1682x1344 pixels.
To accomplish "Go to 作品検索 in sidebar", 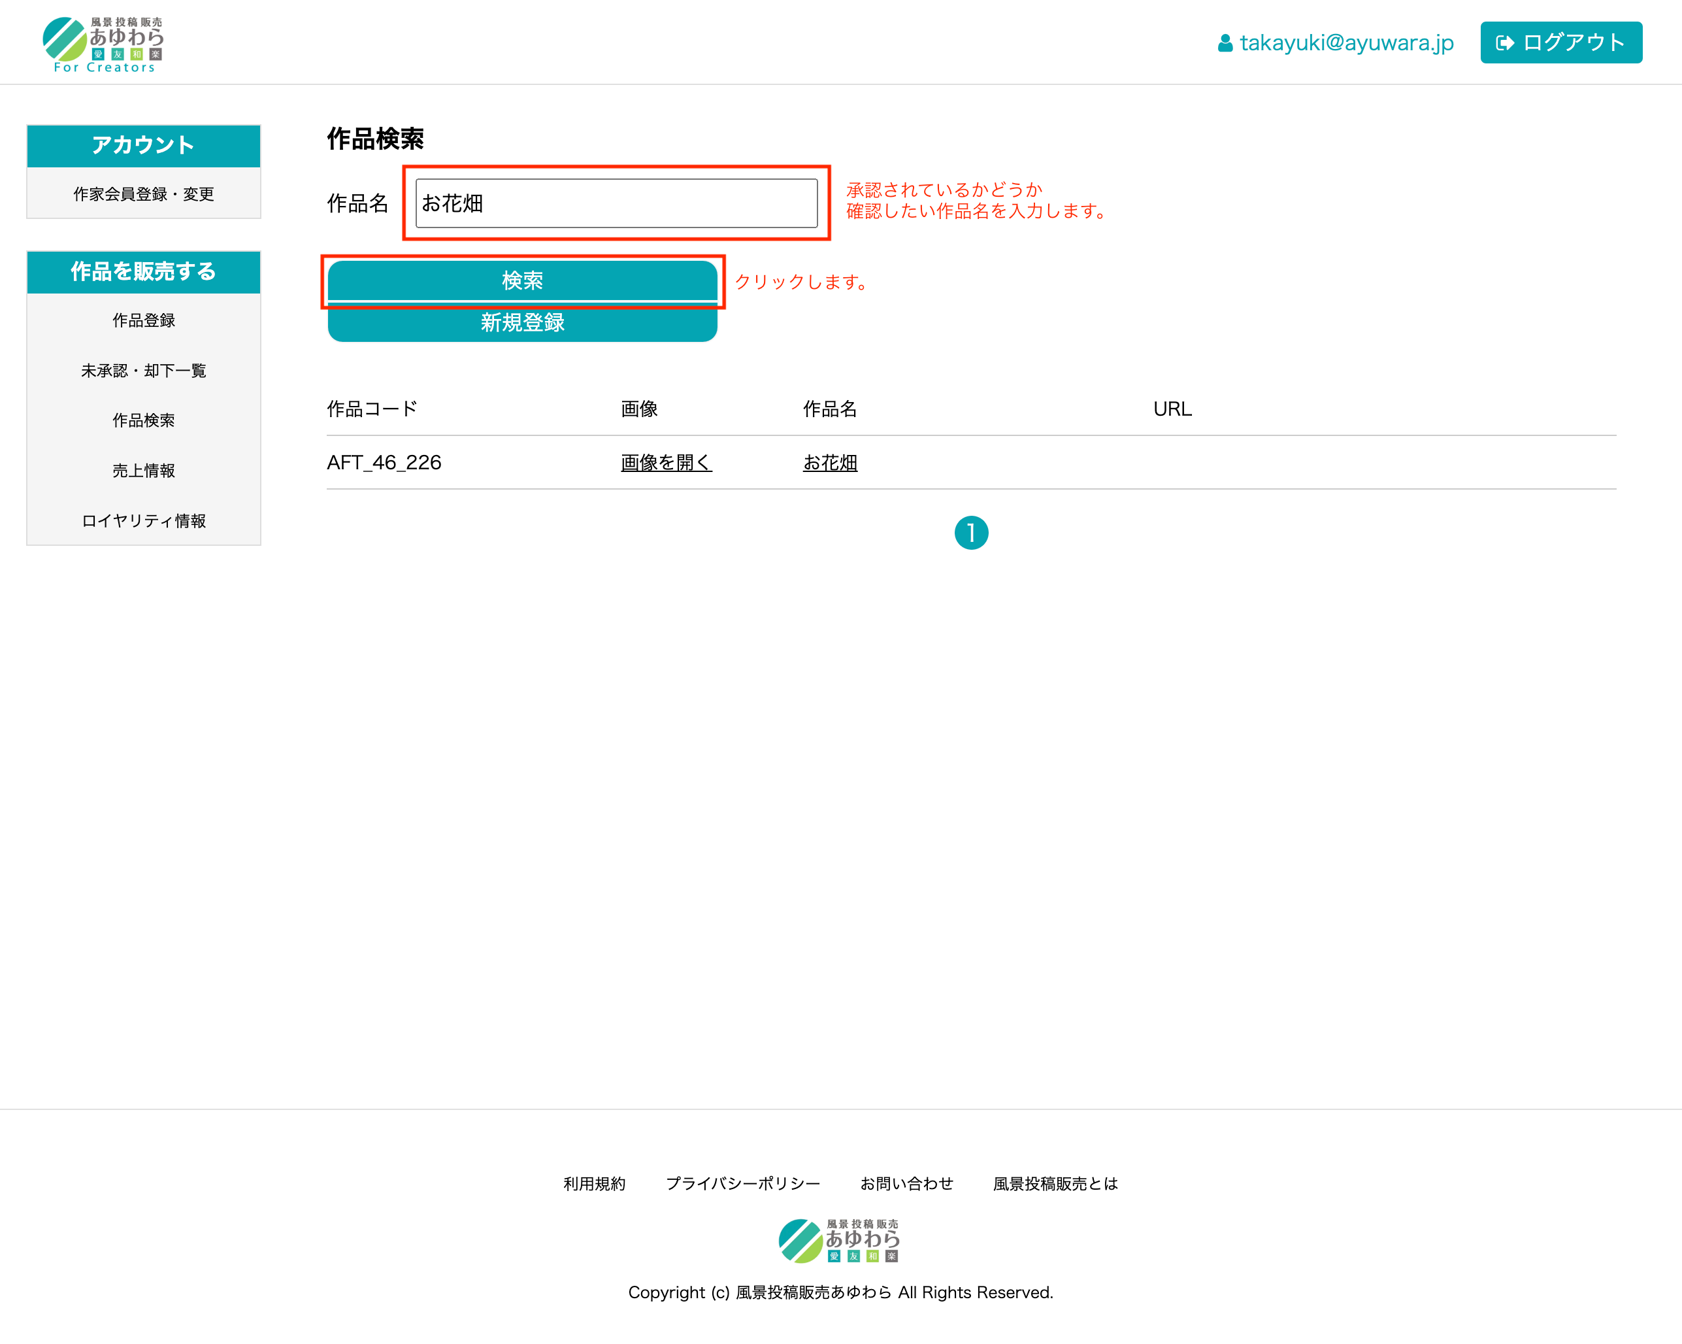I will coord(144,420).
